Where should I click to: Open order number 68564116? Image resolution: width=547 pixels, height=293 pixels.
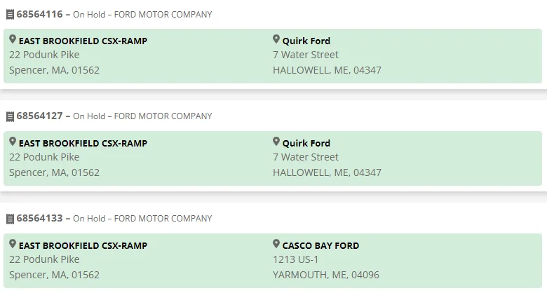click(x=39, y=14)
